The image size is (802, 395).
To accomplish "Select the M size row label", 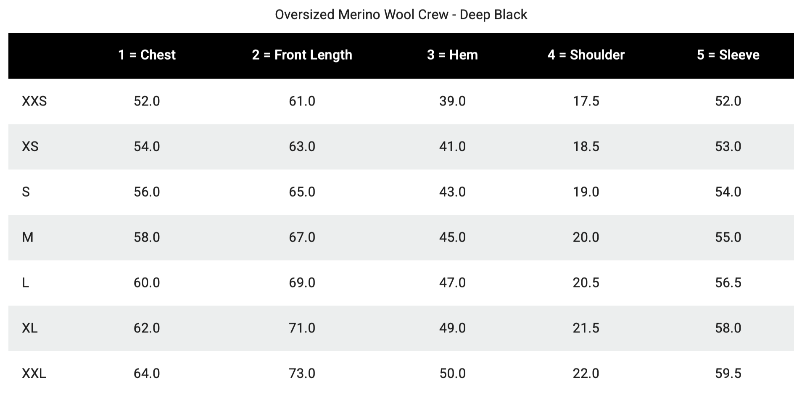I will (x=28, y=237).
